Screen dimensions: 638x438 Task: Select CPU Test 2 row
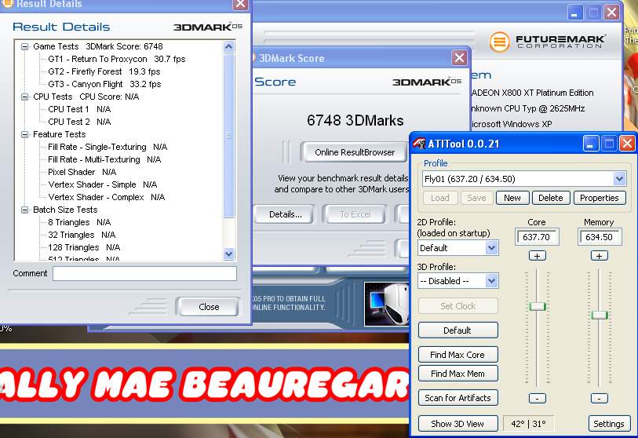79,122
